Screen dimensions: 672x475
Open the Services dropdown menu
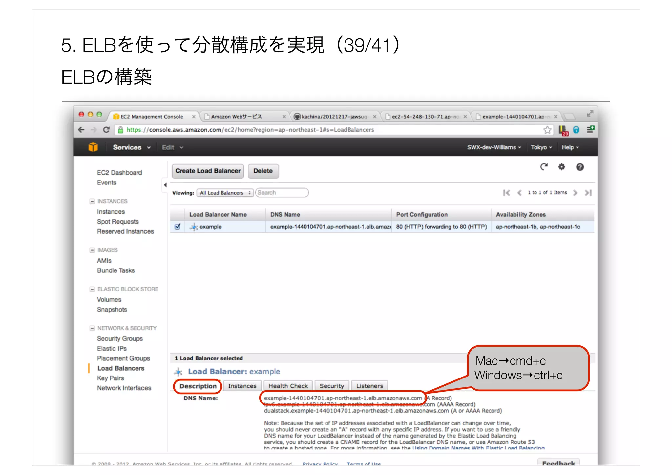point(132,147)
